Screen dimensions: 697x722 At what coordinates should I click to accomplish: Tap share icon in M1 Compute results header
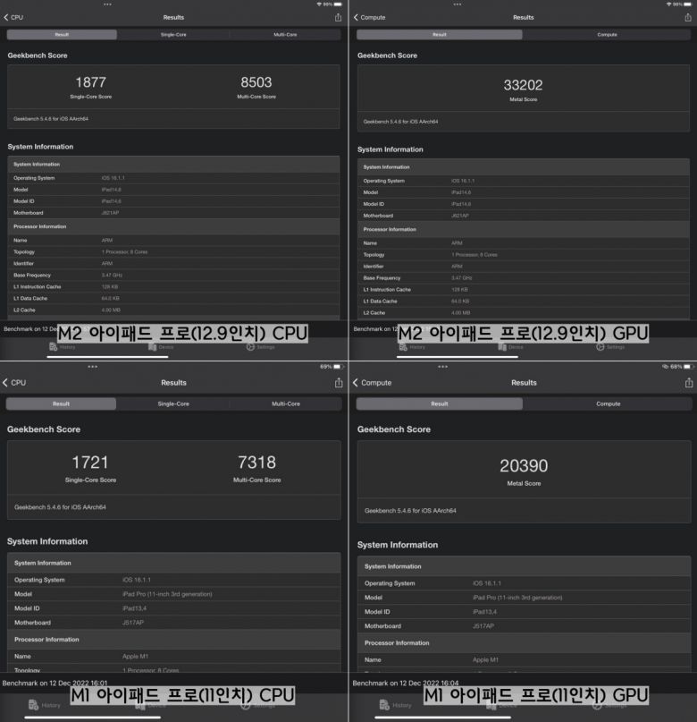click(x=689, y=383)
